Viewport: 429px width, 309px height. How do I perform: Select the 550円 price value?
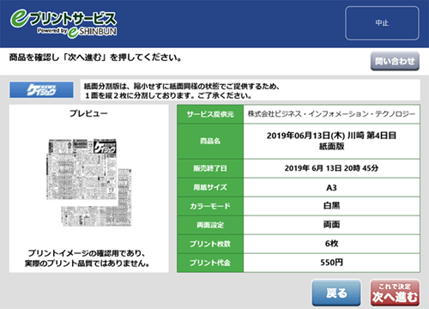coord(331,263)
